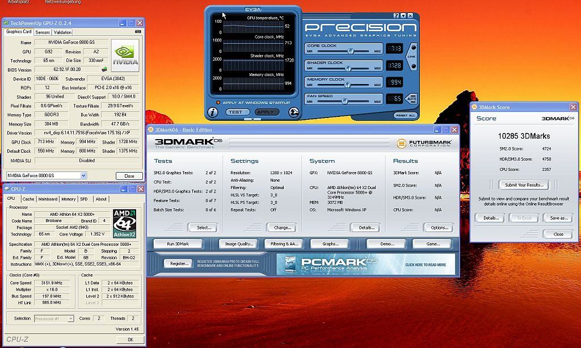This screenshot has width=581, height=348.
Task: Open Arbeitsplatz desktop shortcut
Action: click(18, 2)
